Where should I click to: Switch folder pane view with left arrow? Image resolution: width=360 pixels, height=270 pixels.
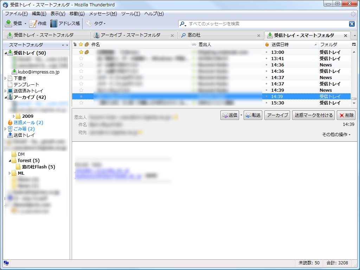[x=63, y=45]
